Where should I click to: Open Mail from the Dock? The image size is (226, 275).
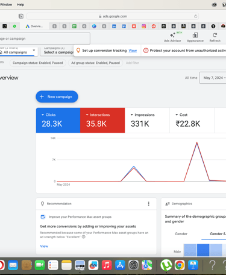(x=13, y=265)
